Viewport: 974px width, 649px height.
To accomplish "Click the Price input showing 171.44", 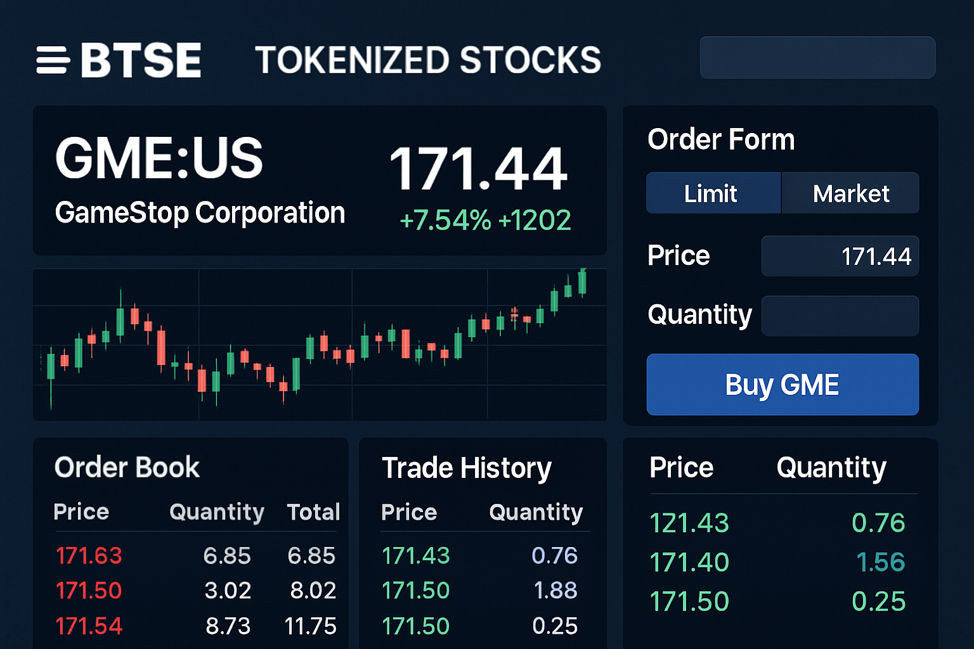I will coord(840,256).
